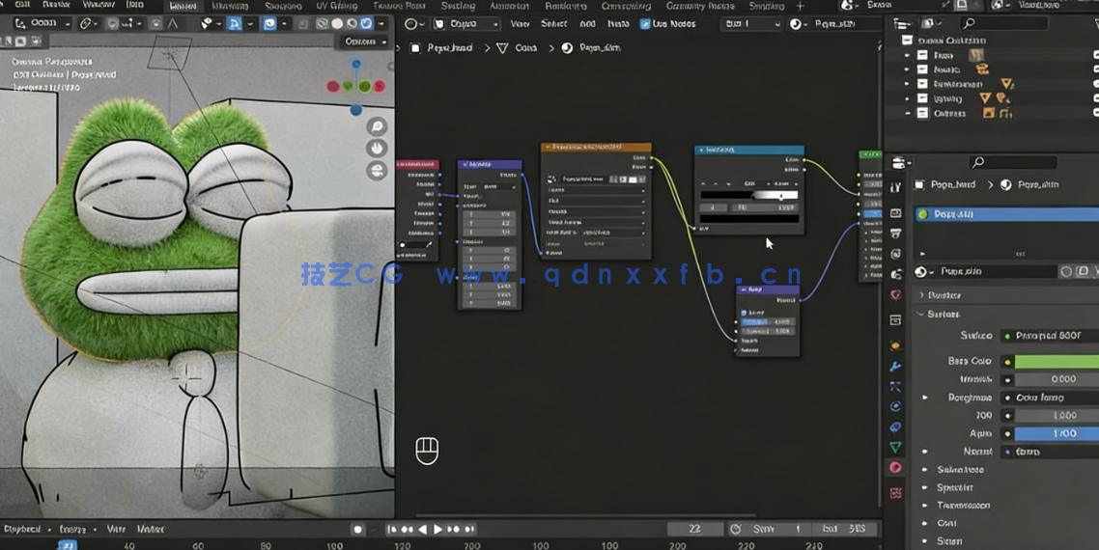Viewport: 1099px width, 550px height.
Task: Switch viewport to solid shading
Action: point(337,24)
